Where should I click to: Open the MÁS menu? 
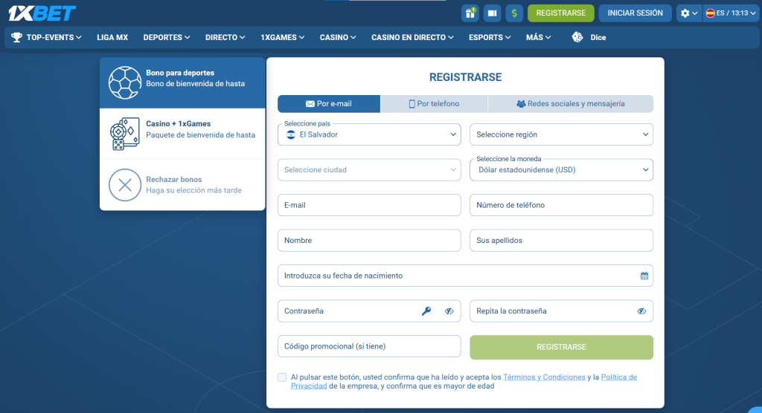pyautogui.click(x=538, y=37)
